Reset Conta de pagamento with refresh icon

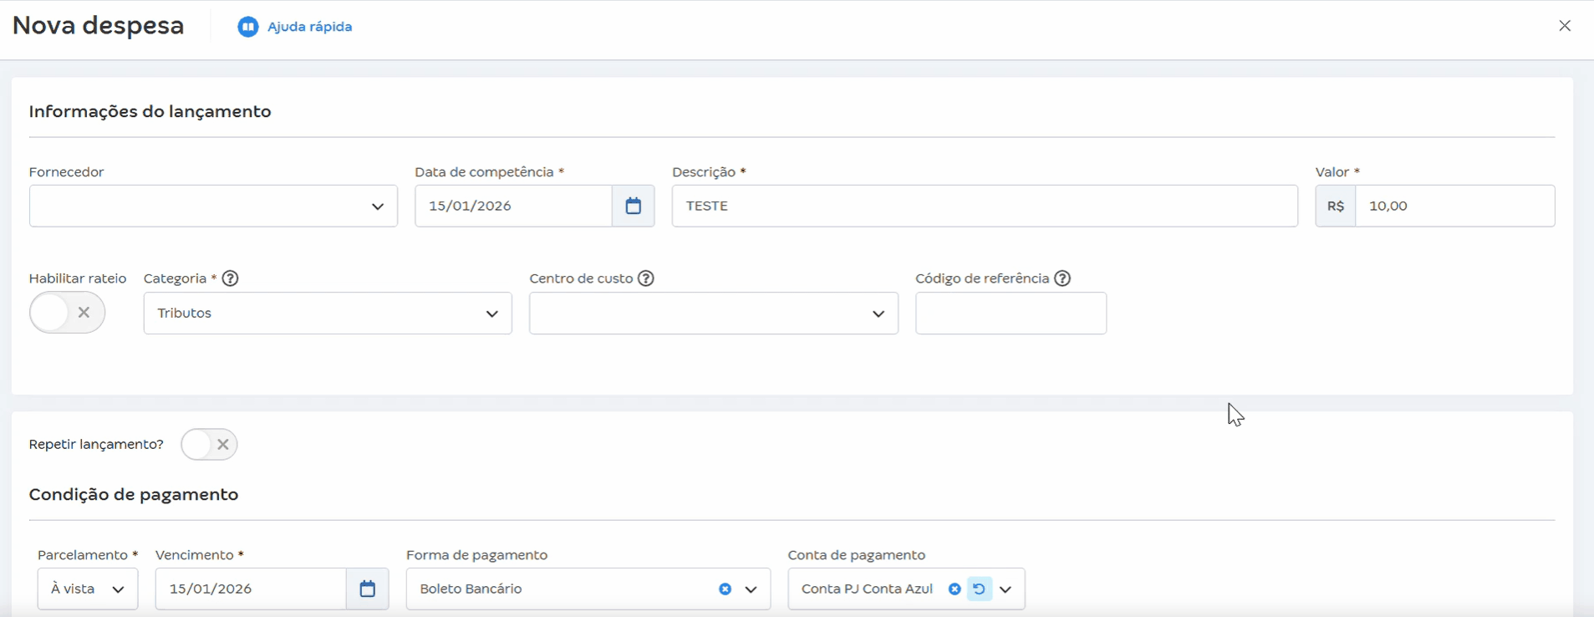[x=979, y=589]
